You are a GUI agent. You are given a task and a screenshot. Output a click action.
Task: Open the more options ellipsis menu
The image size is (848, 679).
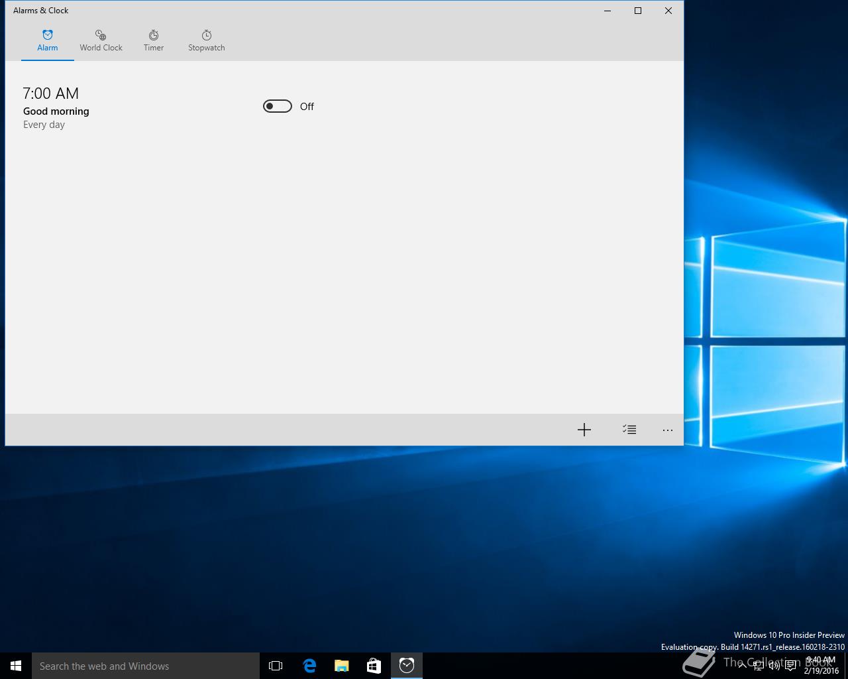668,430
